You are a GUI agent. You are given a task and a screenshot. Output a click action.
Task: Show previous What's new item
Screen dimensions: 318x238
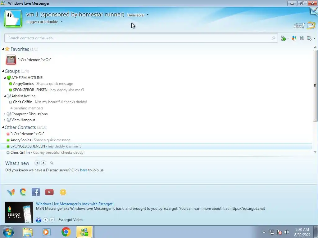tap(37, 163)
